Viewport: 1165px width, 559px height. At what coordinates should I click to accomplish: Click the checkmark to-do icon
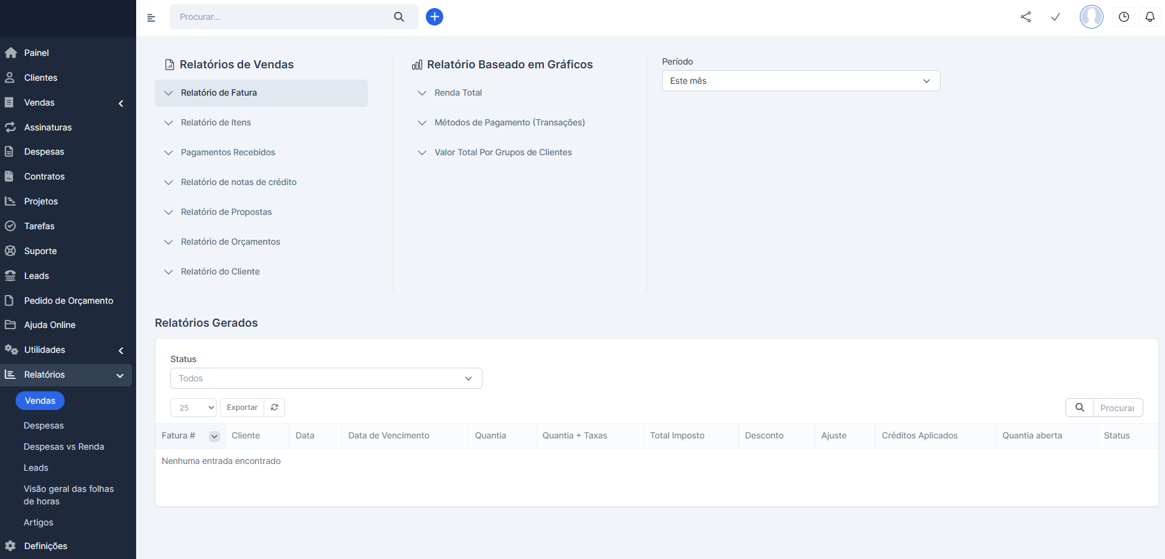1056,17
